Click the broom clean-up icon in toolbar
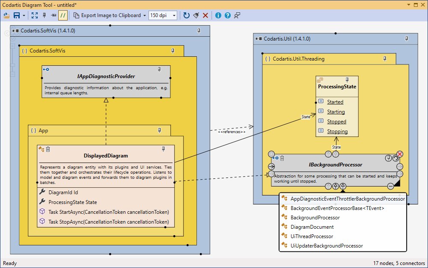428x268 pixels. 196,15
